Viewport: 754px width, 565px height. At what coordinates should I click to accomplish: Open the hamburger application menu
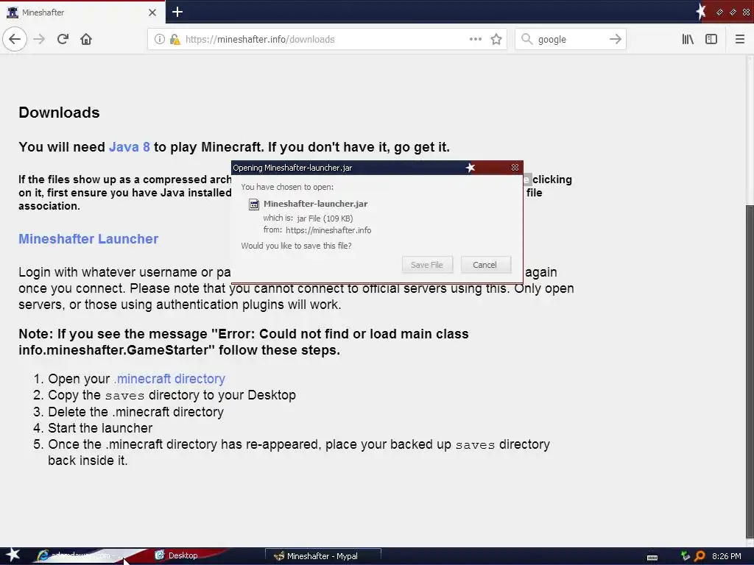tap(739, 40)
